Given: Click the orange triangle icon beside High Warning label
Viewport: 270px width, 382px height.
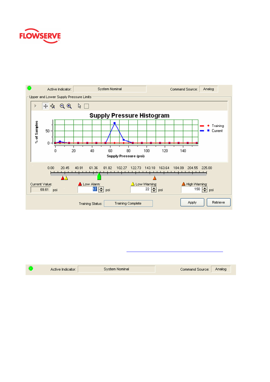Looking at the screenshot, I should point(183,184).
